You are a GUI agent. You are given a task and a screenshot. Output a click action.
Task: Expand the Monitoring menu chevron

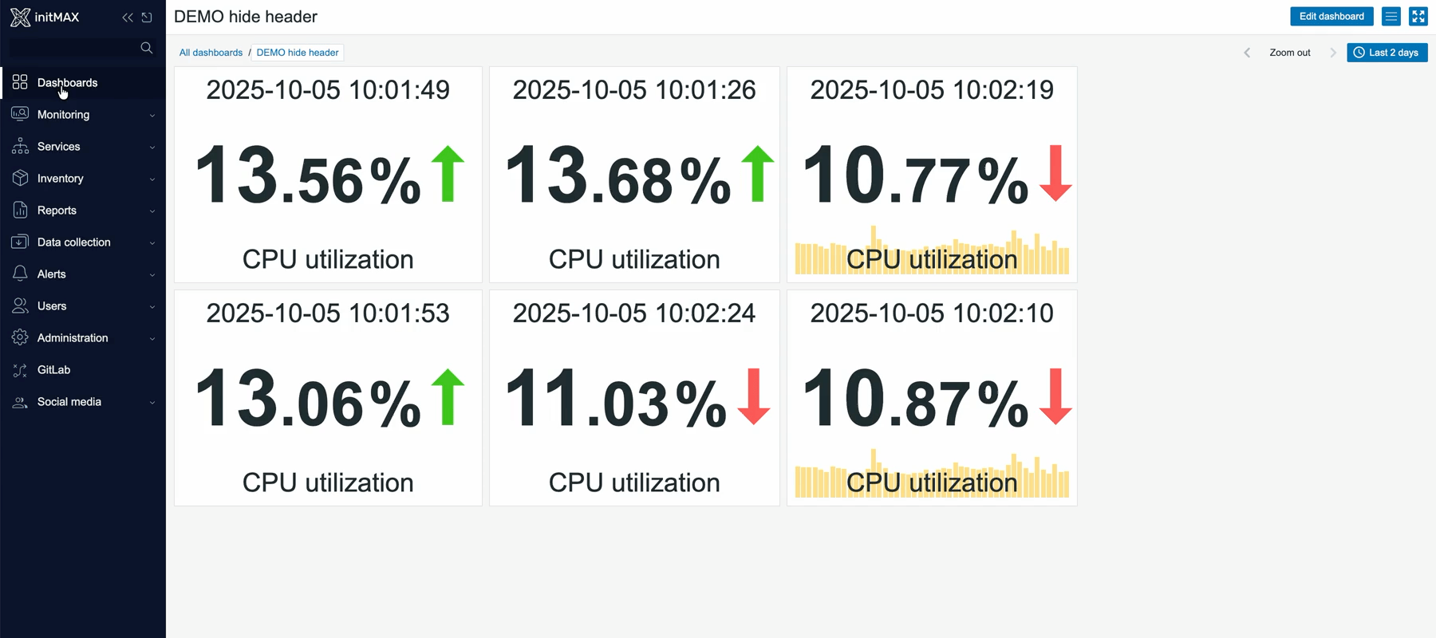[x=152, y=116]
